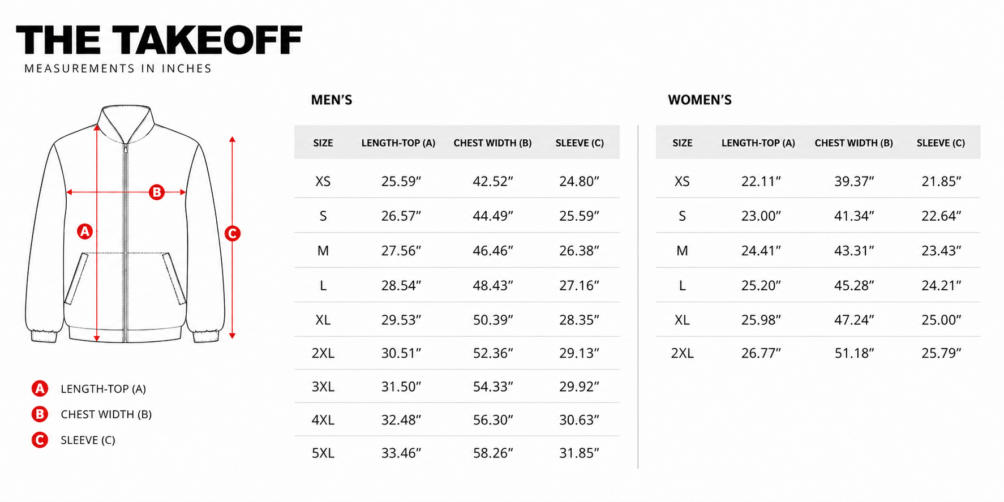Select the B icon in the legend

[x=40, y=414]
